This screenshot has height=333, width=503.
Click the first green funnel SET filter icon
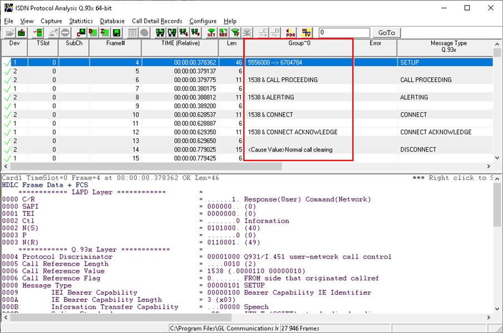(211, 33)
